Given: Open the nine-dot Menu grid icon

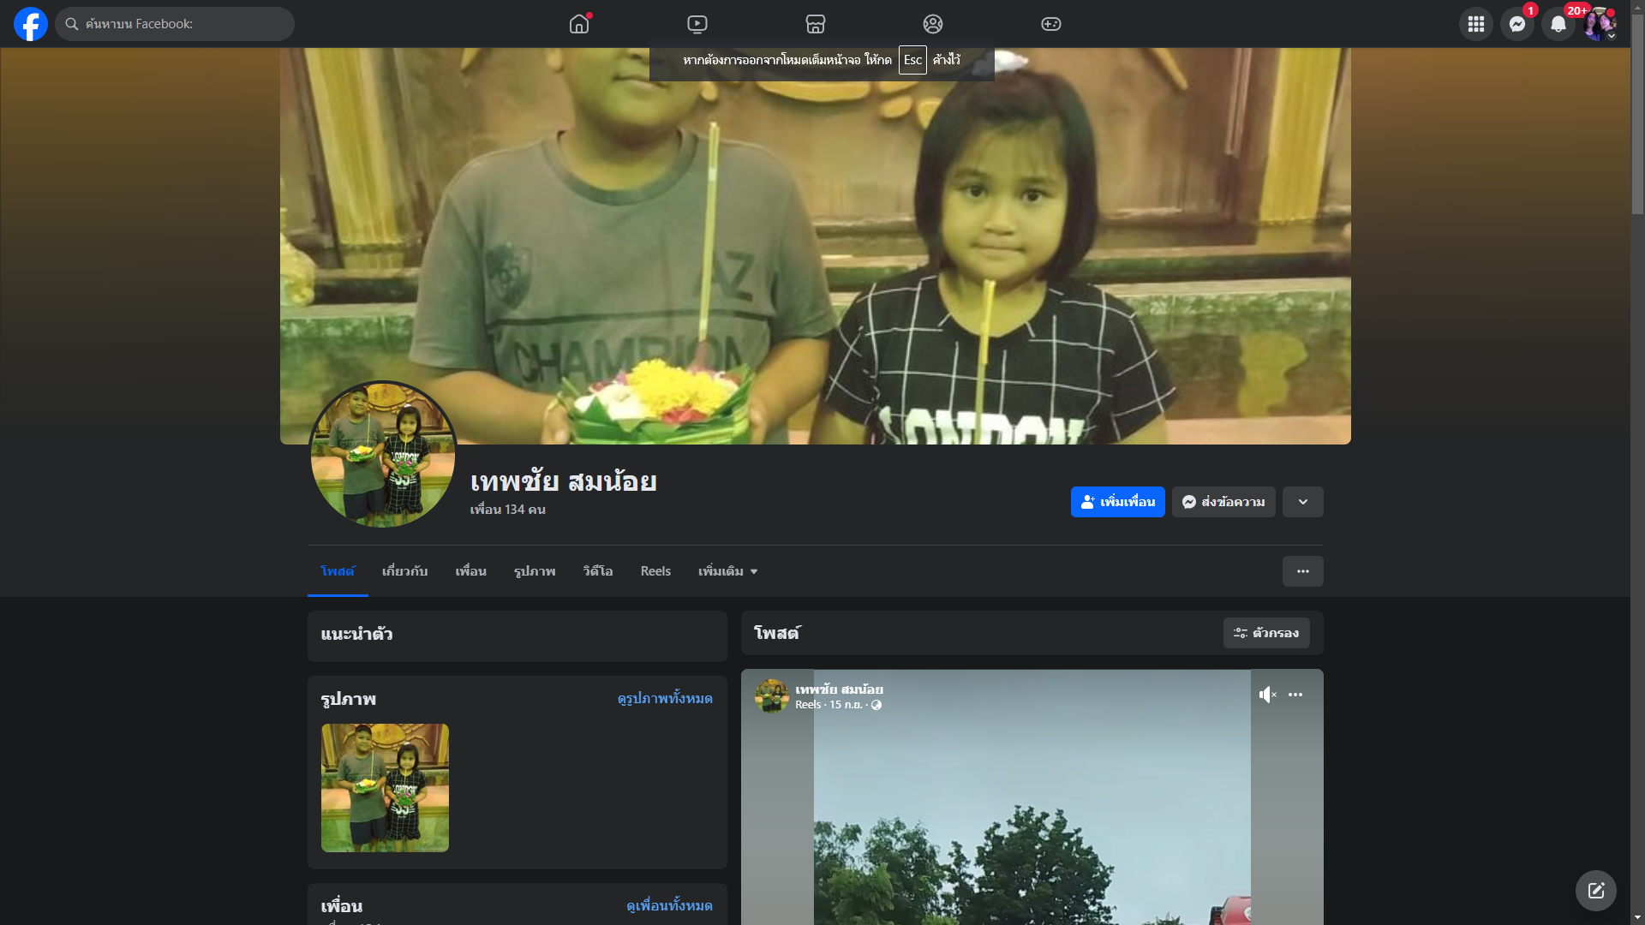Looking at the screenshot, I should [x=1475, y=24].
